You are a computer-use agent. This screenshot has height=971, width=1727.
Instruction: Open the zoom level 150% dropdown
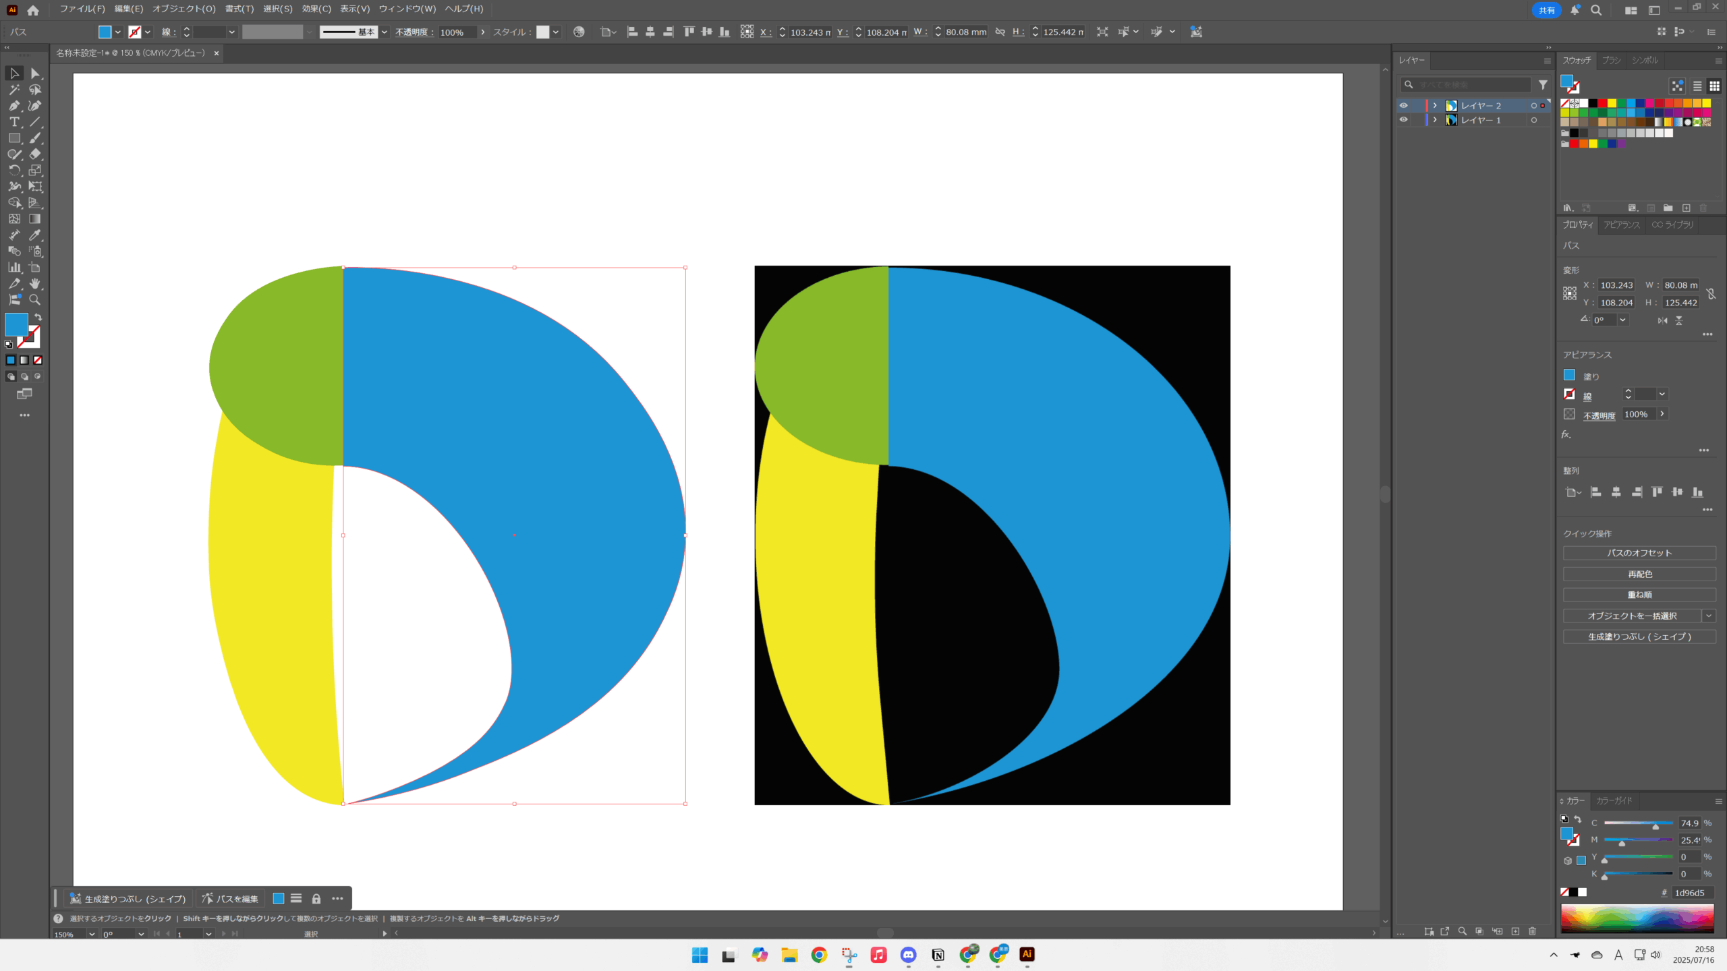(x=92, y=934)
